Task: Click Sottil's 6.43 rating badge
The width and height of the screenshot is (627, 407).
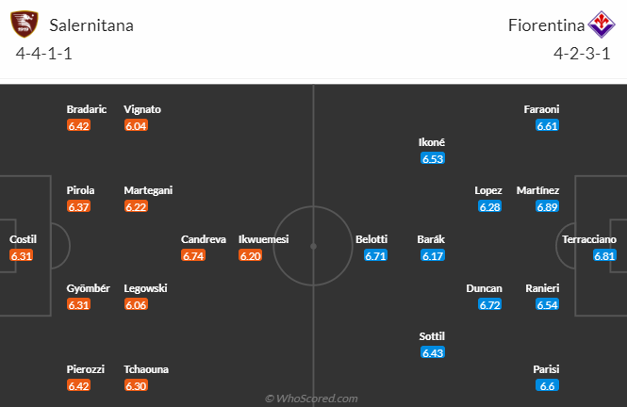Action: (434, 352)
